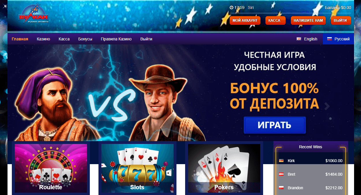Open the Roulette game thumbnail
361x195 pixels.
51,168
